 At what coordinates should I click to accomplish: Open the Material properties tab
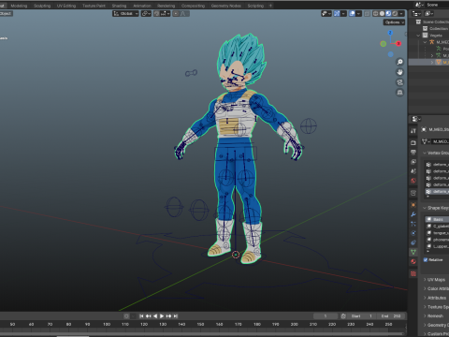click(x=413, y=261)
